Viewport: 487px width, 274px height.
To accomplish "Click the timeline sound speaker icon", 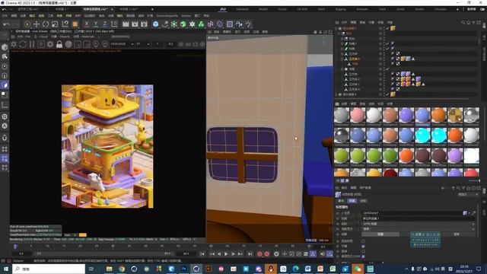I will pos(323,254).
